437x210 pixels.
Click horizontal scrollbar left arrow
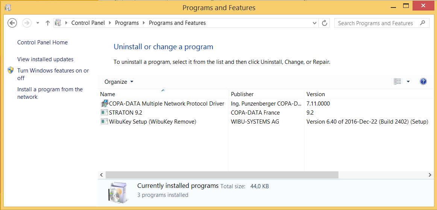(102, 175)
